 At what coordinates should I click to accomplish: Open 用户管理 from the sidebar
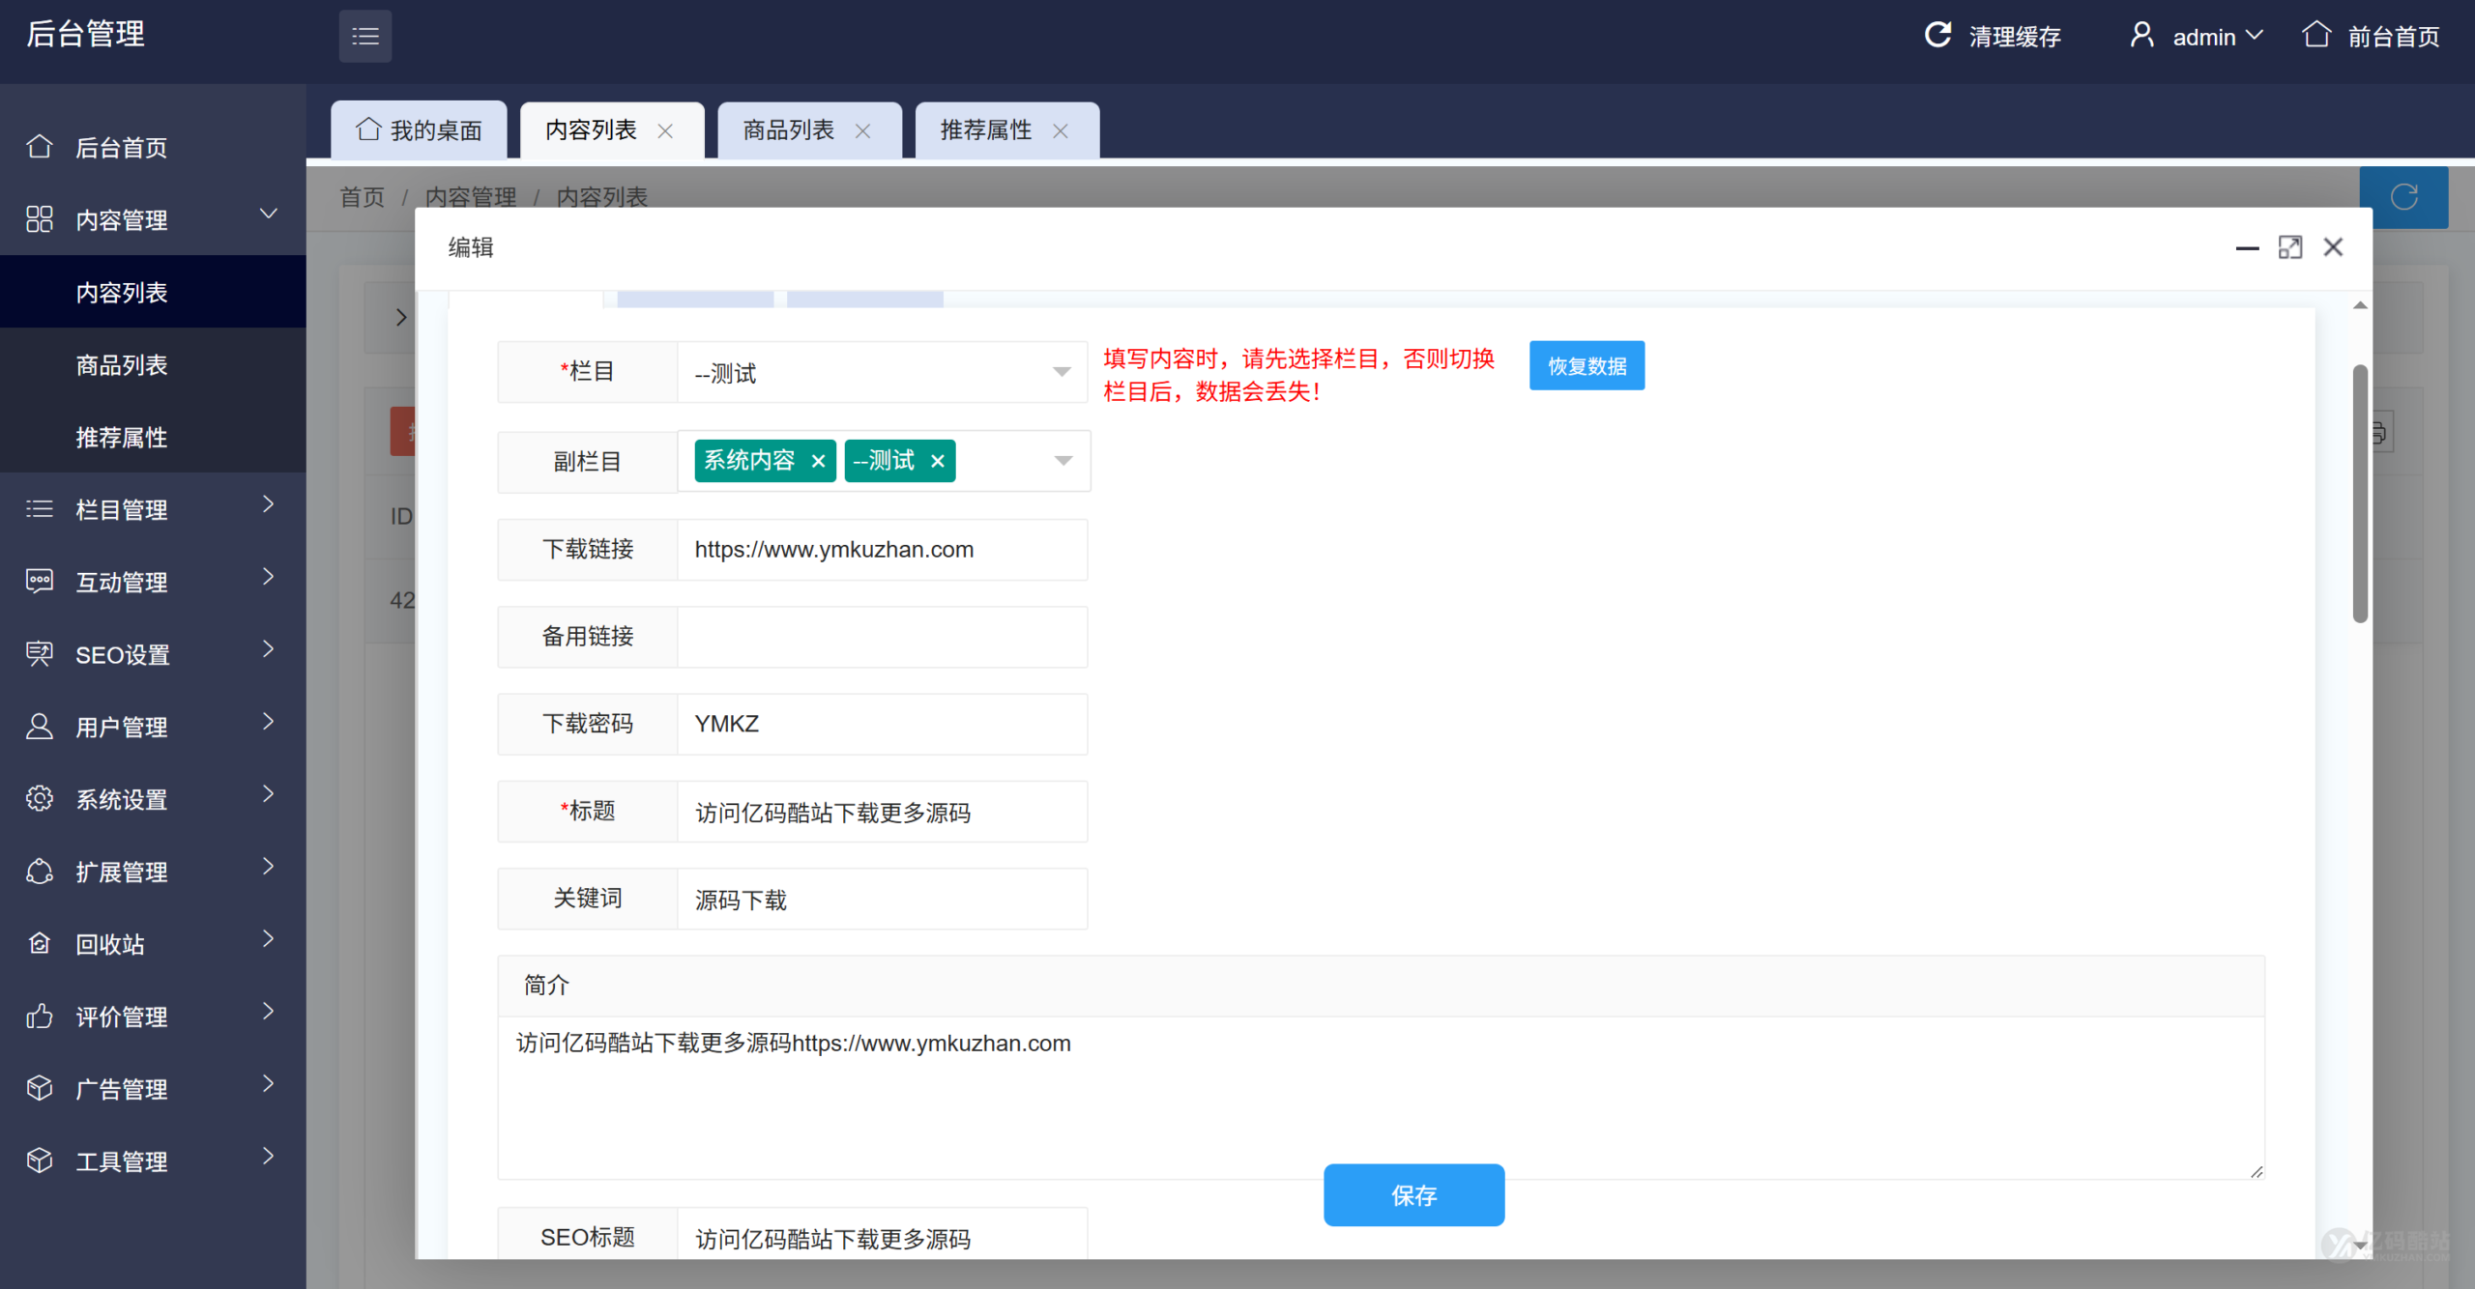click(122, 727)
